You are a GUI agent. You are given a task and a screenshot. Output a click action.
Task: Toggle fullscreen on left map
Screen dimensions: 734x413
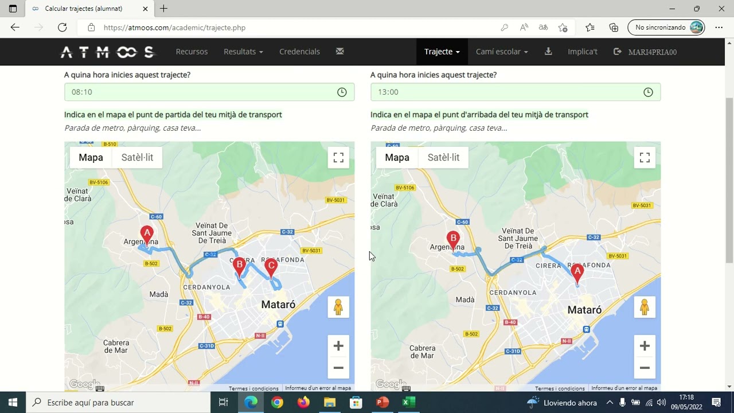click(x=338, y=158)
